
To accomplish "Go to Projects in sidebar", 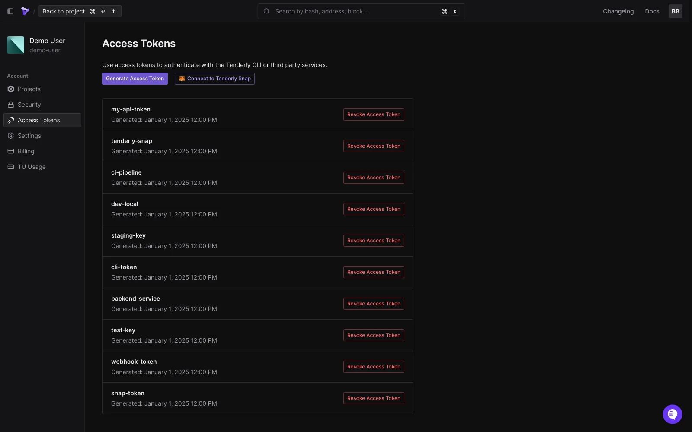I will (42, 89).
